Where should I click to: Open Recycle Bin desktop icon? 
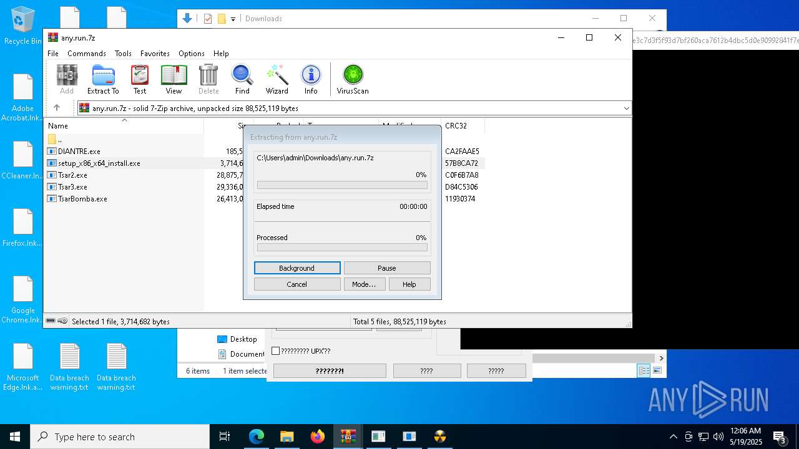[x=22, y=26]
